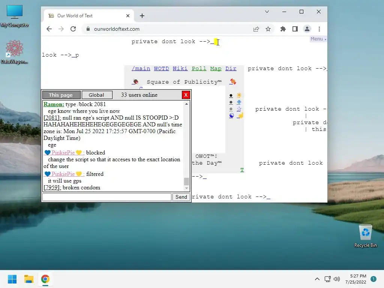The image size is (384, 288).
Task: Switch to Global chat tab
Action: (97, 95)
